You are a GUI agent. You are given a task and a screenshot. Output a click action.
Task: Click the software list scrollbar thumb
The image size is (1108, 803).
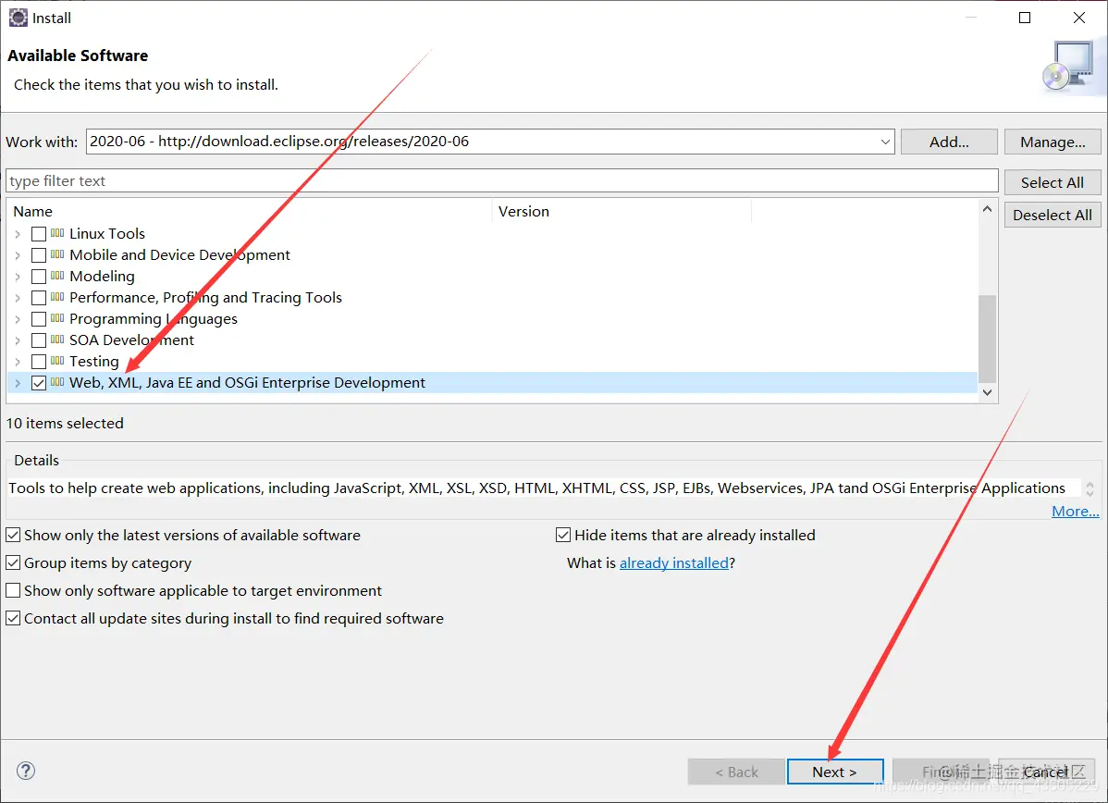(x=987, y=338)
